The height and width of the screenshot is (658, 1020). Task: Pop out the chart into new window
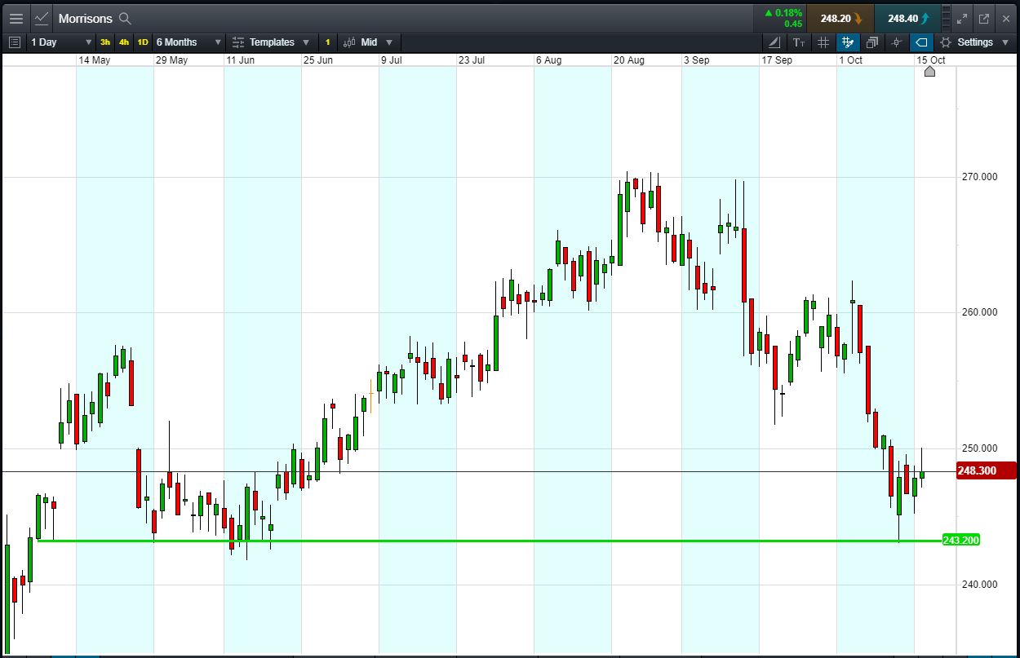(x=984, y=18)
